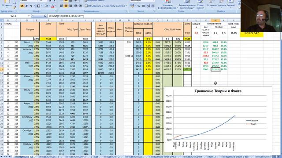Screen dimensions: 282x158
Task: Open Число dialog launcher
Action: pyautogui.click(x=154, y=11)
